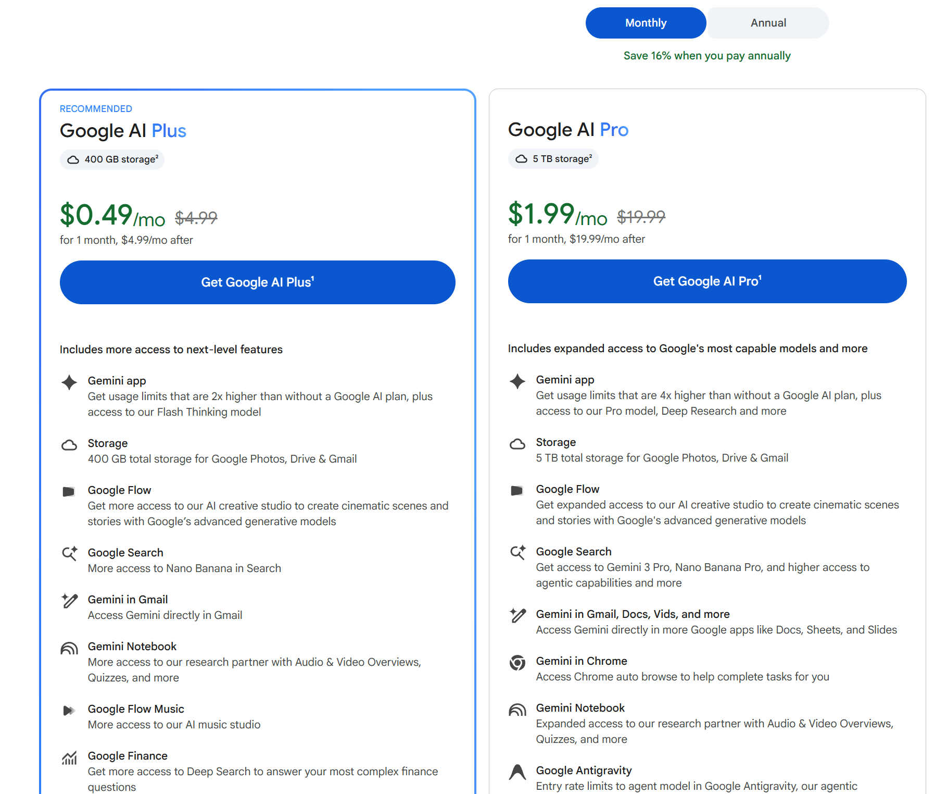The width and height of the screenshot is (934, 794).
Task: Click the Storage cloud icon in Plus plan
Action: [x=69, y=445]
